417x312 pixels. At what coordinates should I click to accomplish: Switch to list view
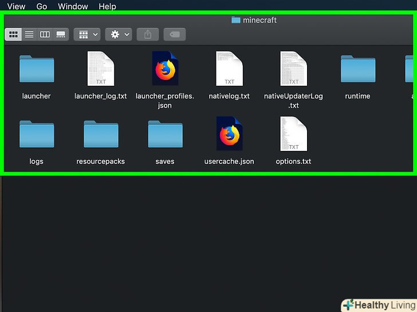(x=29, y=34)
